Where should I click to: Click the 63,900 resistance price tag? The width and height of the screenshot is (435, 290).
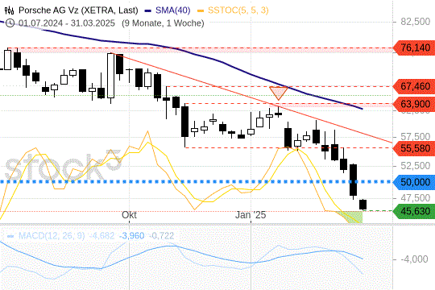(414, 104)
